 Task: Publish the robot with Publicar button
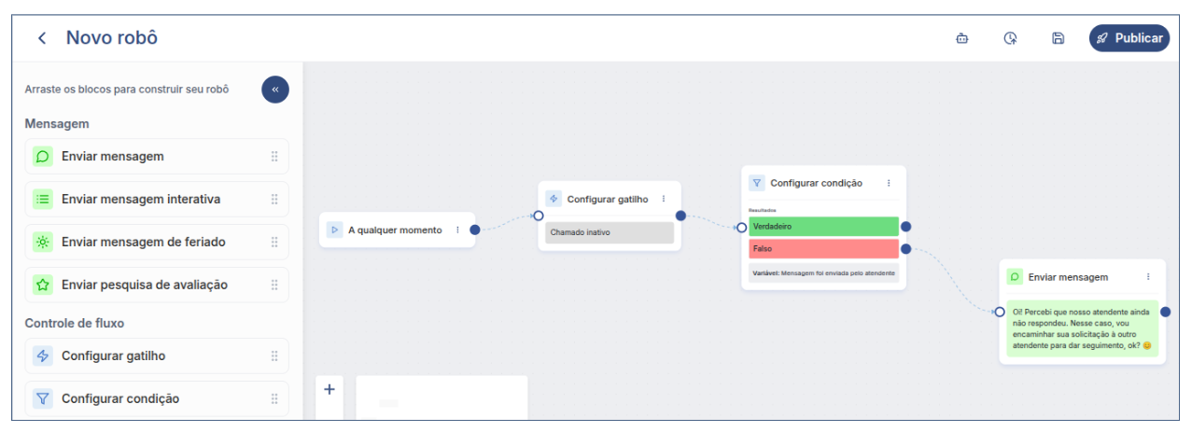(x=1129, y=38)
